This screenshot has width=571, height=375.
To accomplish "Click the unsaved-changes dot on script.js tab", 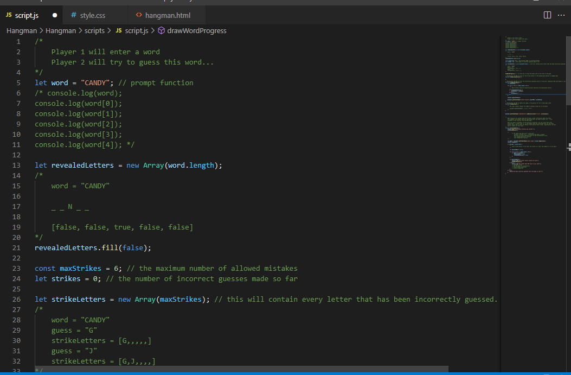I will point(54,16).
